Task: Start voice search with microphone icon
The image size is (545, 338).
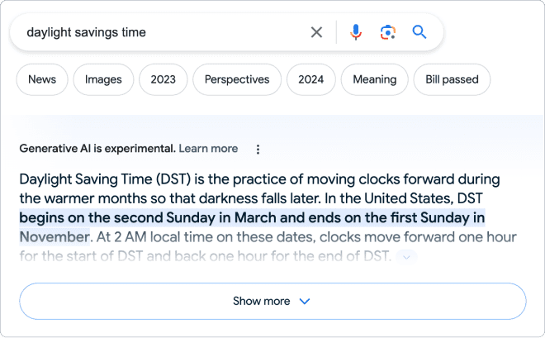Action: tap(356, 32)
